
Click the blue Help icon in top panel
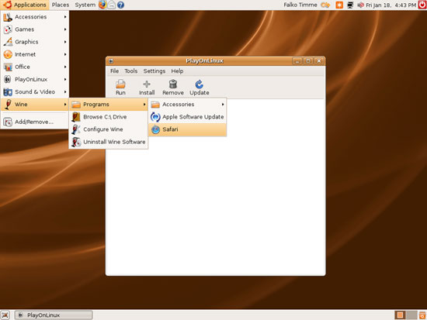(120, 5)
